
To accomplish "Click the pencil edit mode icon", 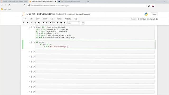I will (138, 19).
